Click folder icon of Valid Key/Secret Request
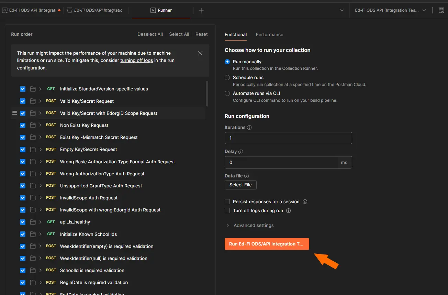 click(x=33, y=101)
